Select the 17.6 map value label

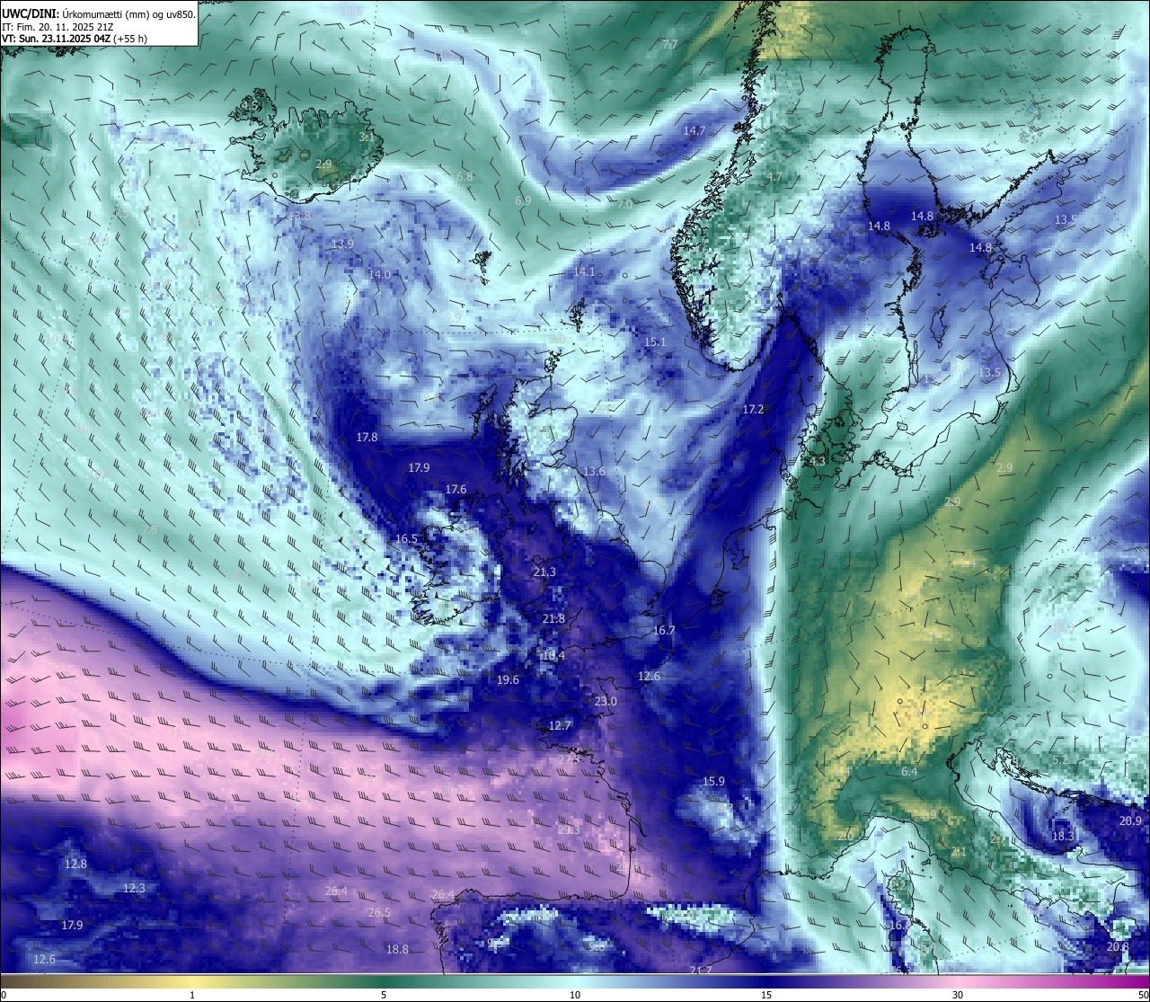[x=456, y=490]
